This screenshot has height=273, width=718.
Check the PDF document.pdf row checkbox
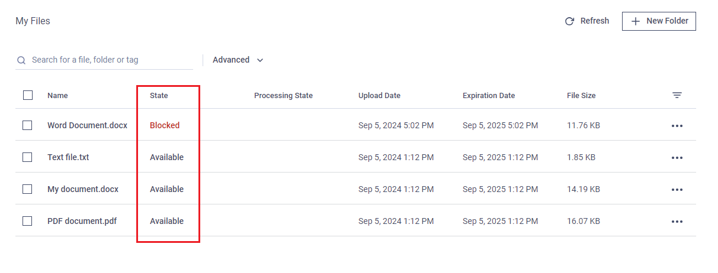[27, 221]
